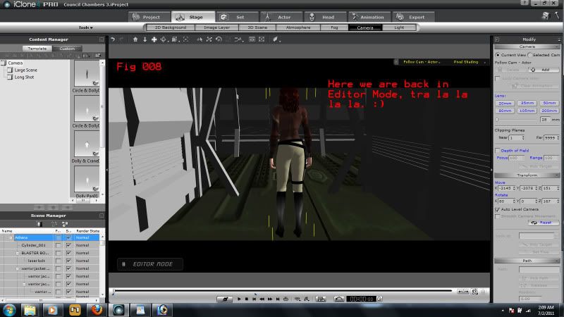564x317 pixels.
Task: Click the Home camera view icon
Action: click(x=135, y=39)
